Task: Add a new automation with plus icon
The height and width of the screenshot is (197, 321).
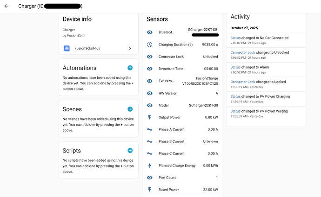Action: pyautogui.click(x=130, y=68)
